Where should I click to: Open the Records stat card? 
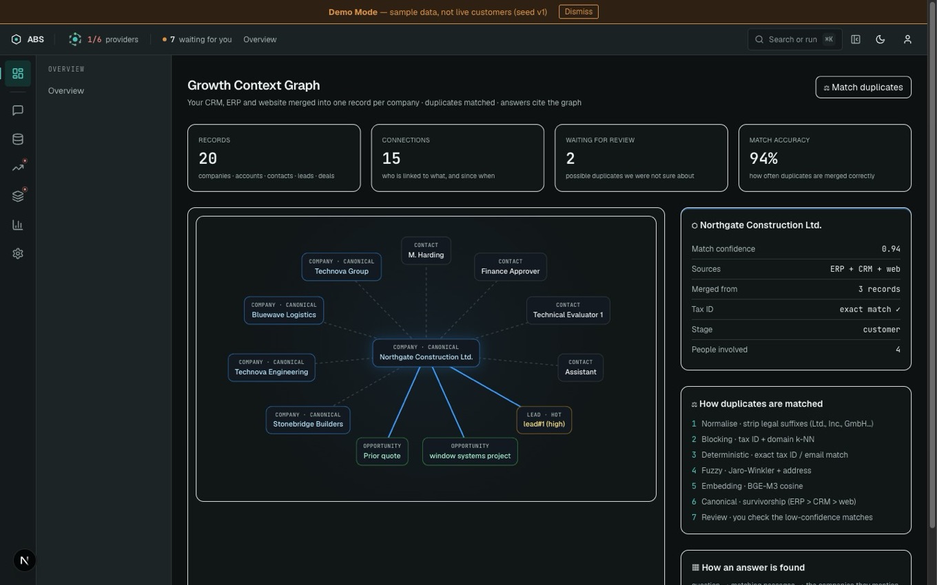click(x=274, y=158)
